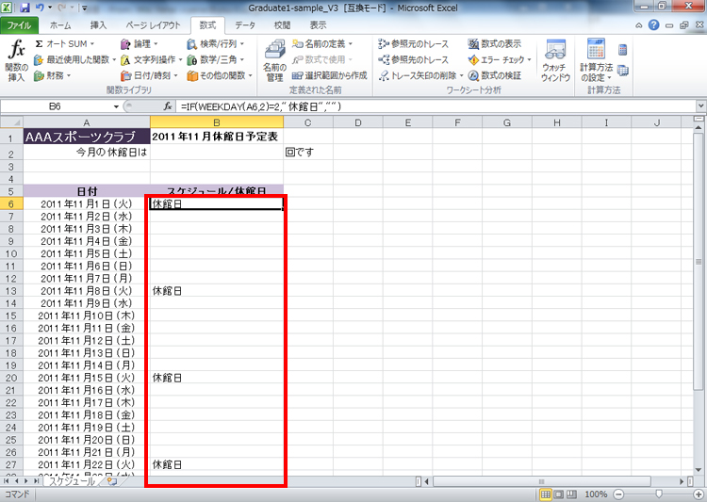This screenshot has height=502, width=707.
Task: Open the More Functions (その他の関数) menu
Action: coord(220,75)
